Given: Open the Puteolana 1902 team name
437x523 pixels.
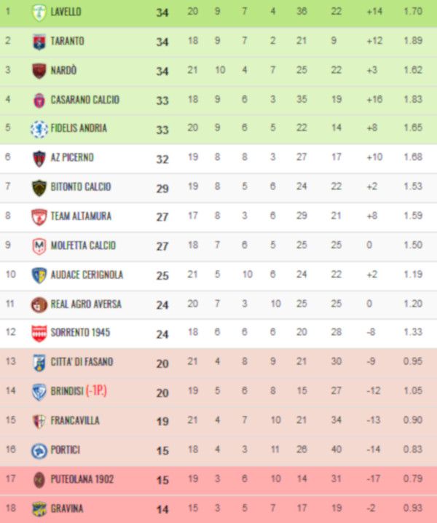Looking at the screenshot, I should (82, 479).
